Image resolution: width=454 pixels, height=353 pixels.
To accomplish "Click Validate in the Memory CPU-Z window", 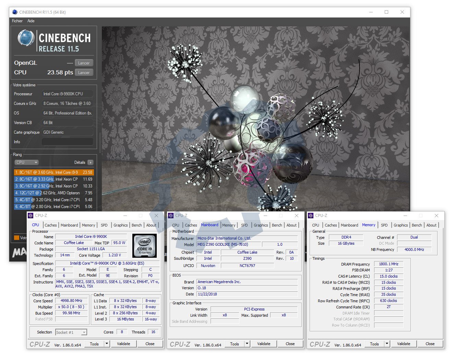I will point(404,344).
